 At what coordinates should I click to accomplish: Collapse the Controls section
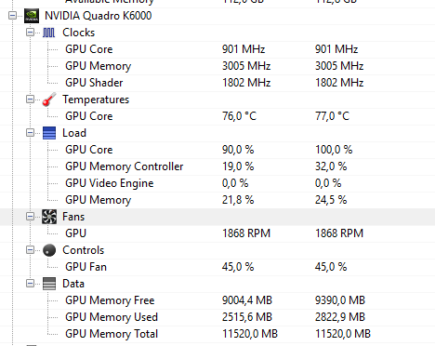pyautogui.click(x=30, y=250)
